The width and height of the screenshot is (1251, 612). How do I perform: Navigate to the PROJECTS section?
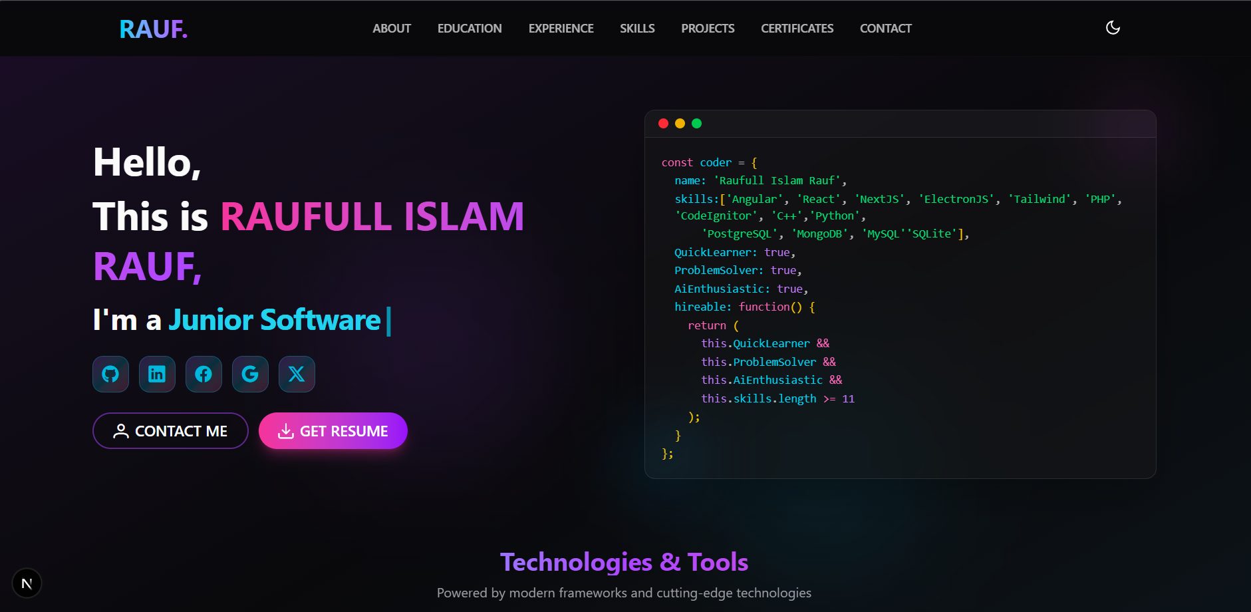(x=707, y=28)
